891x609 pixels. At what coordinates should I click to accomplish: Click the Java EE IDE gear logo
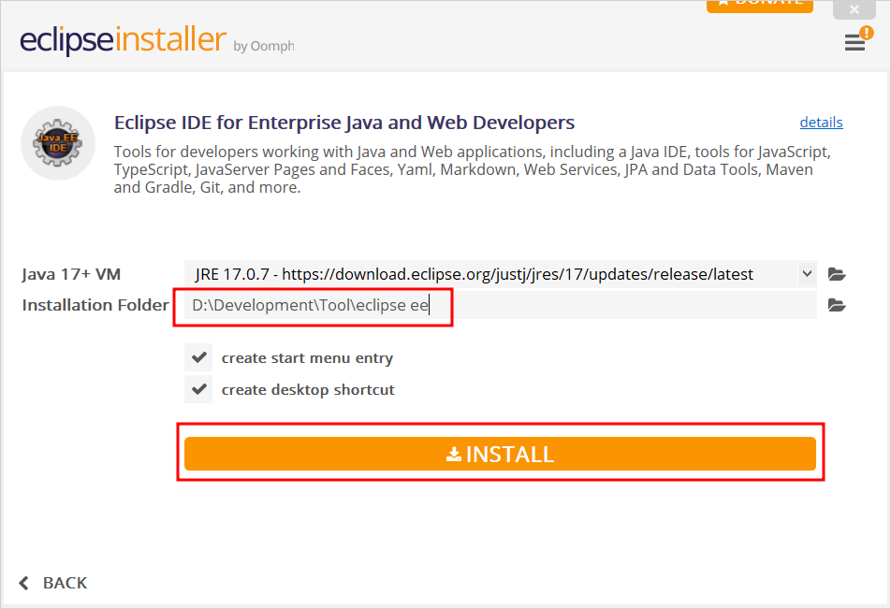[57, 143]
